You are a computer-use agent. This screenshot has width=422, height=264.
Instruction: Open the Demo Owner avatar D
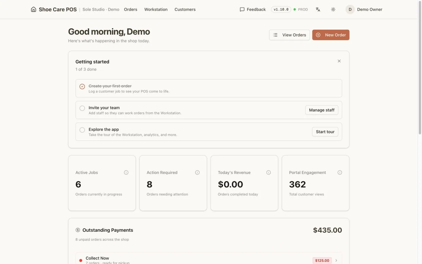click(x=350, y=9)
